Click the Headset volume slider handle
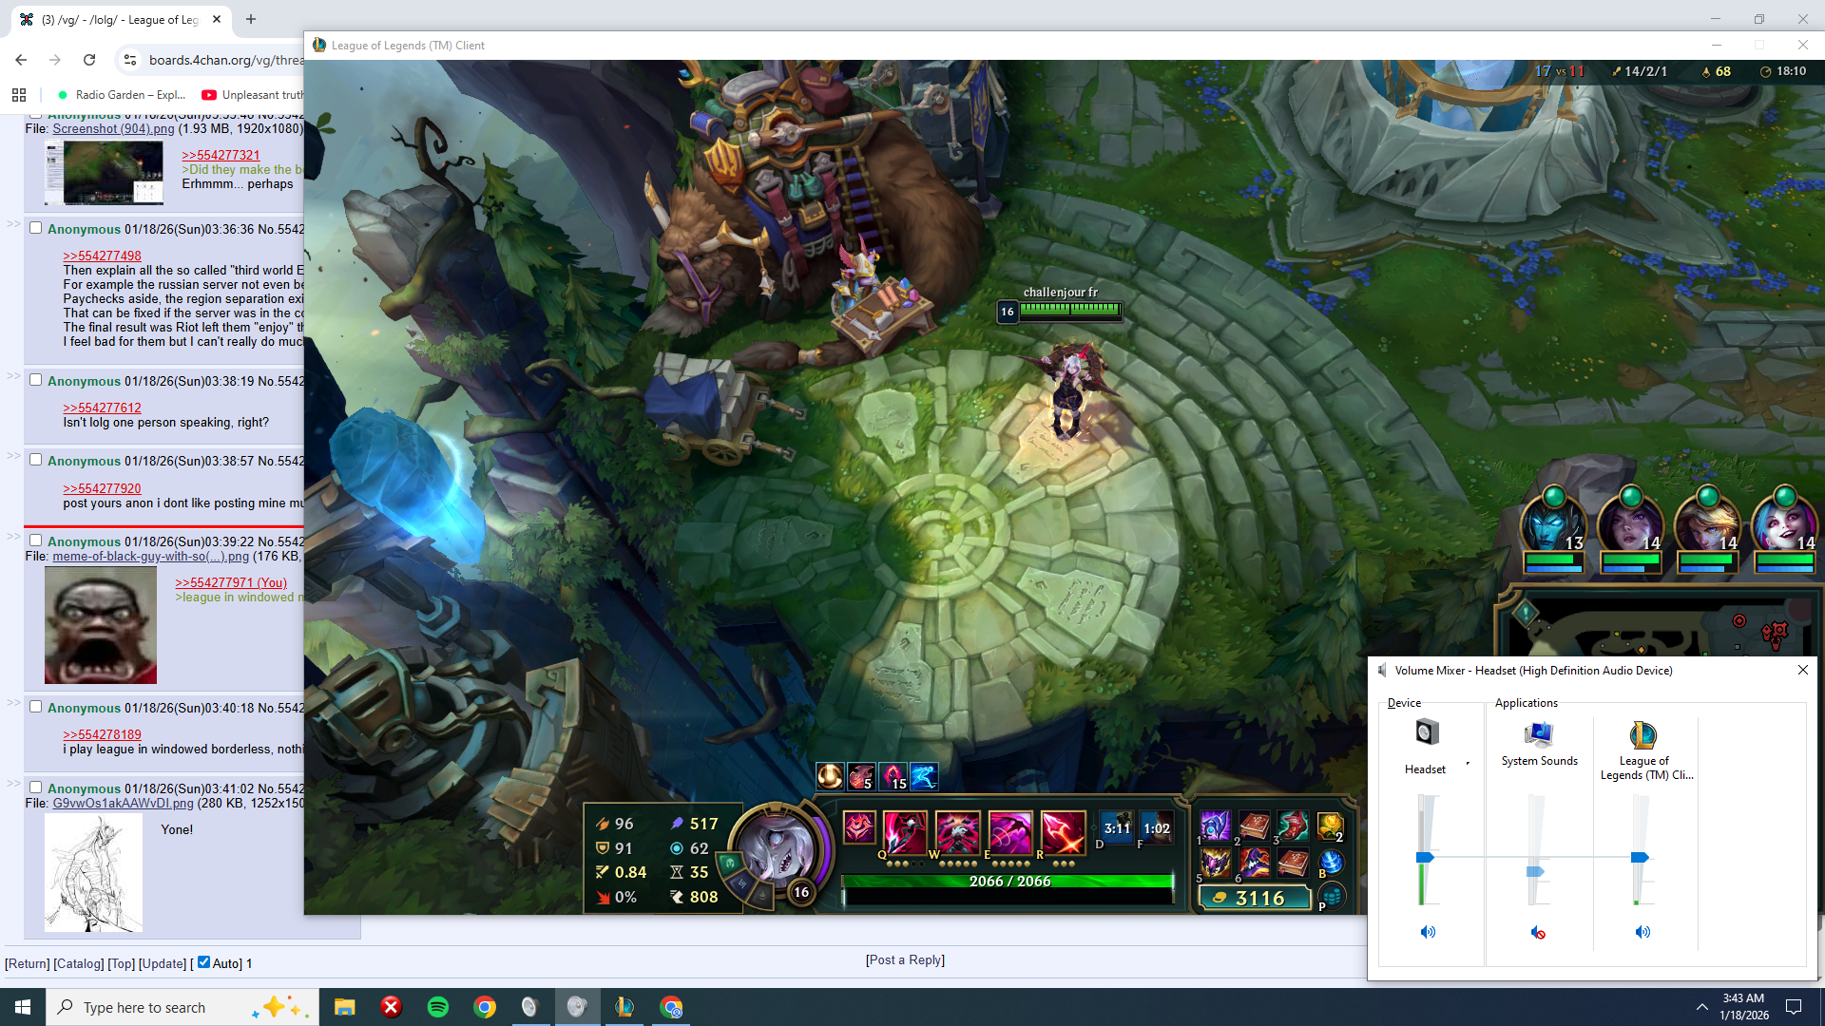 [1425, 857]
